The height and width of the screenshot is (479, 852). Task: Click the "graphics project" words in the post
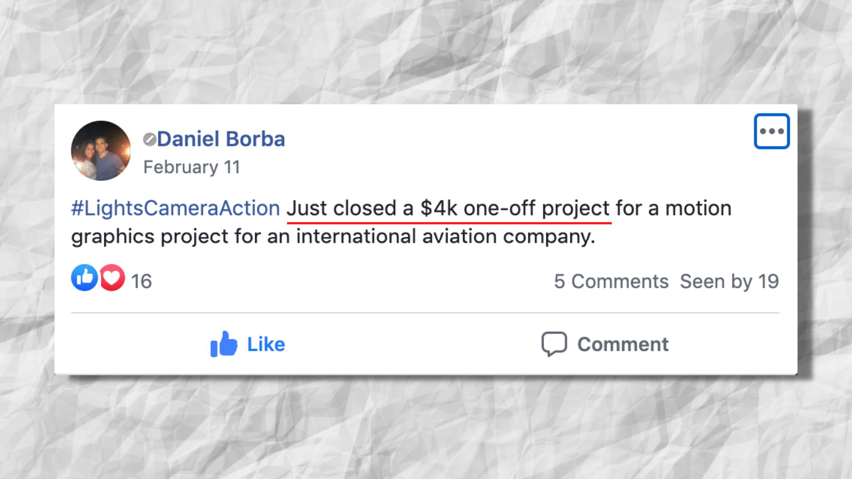pos(150,236)
